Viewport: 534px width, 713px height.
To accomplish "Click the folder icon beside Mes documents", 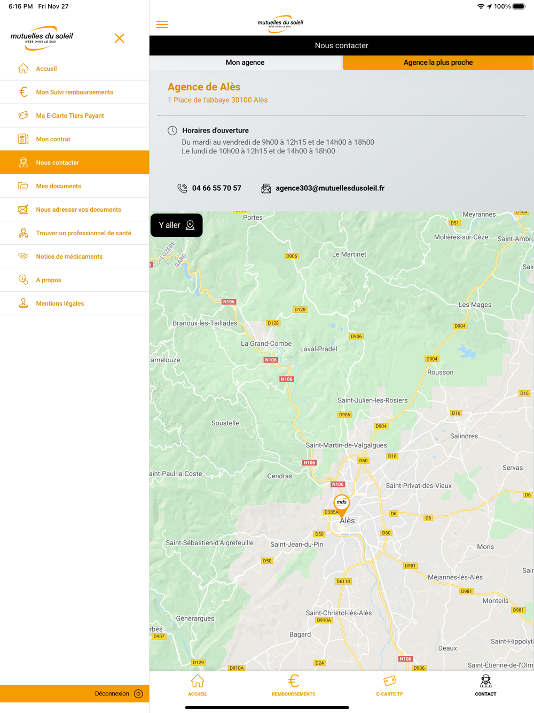I will [23, 186].
